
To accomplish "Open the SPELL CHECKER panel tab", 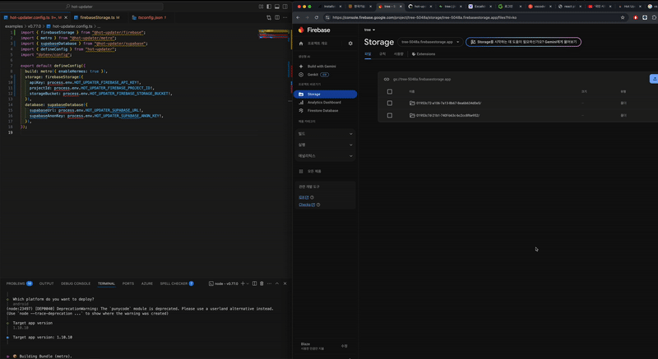I will (177, 283).
